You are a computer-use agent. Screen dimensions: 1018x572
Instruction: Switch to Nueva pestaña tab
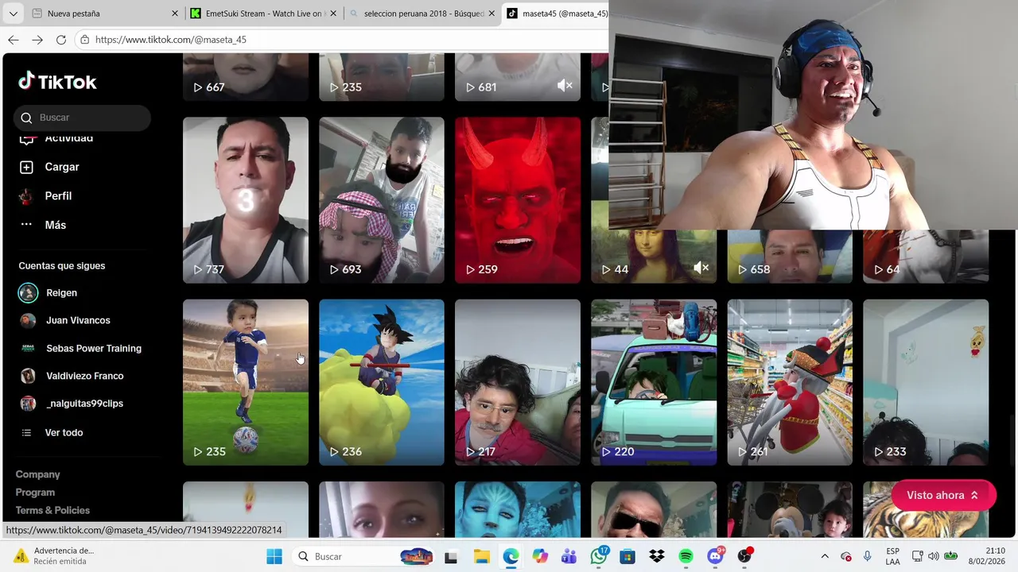[104, 14]
